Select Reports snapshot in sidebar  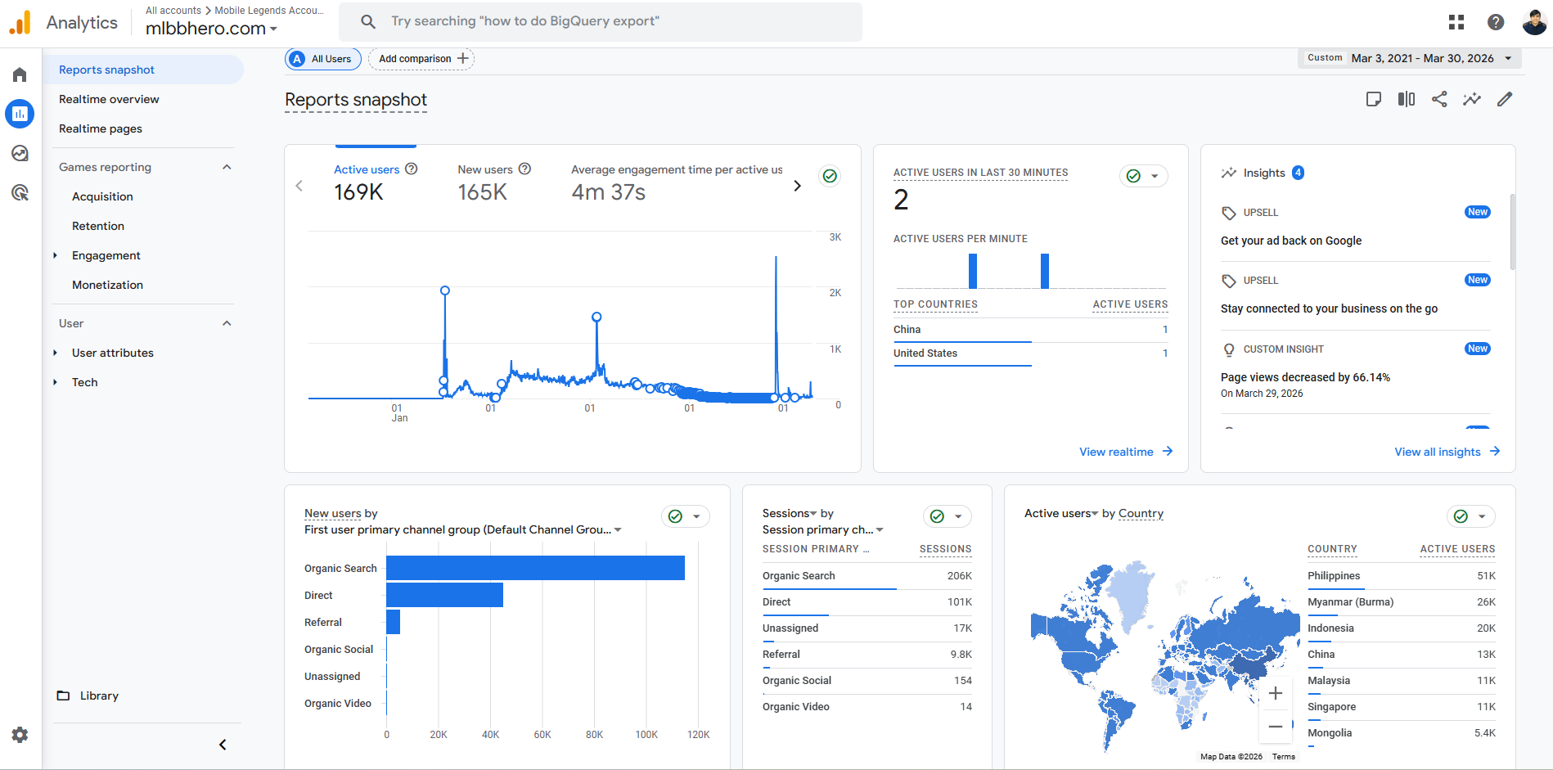click(x=143, y=70)
